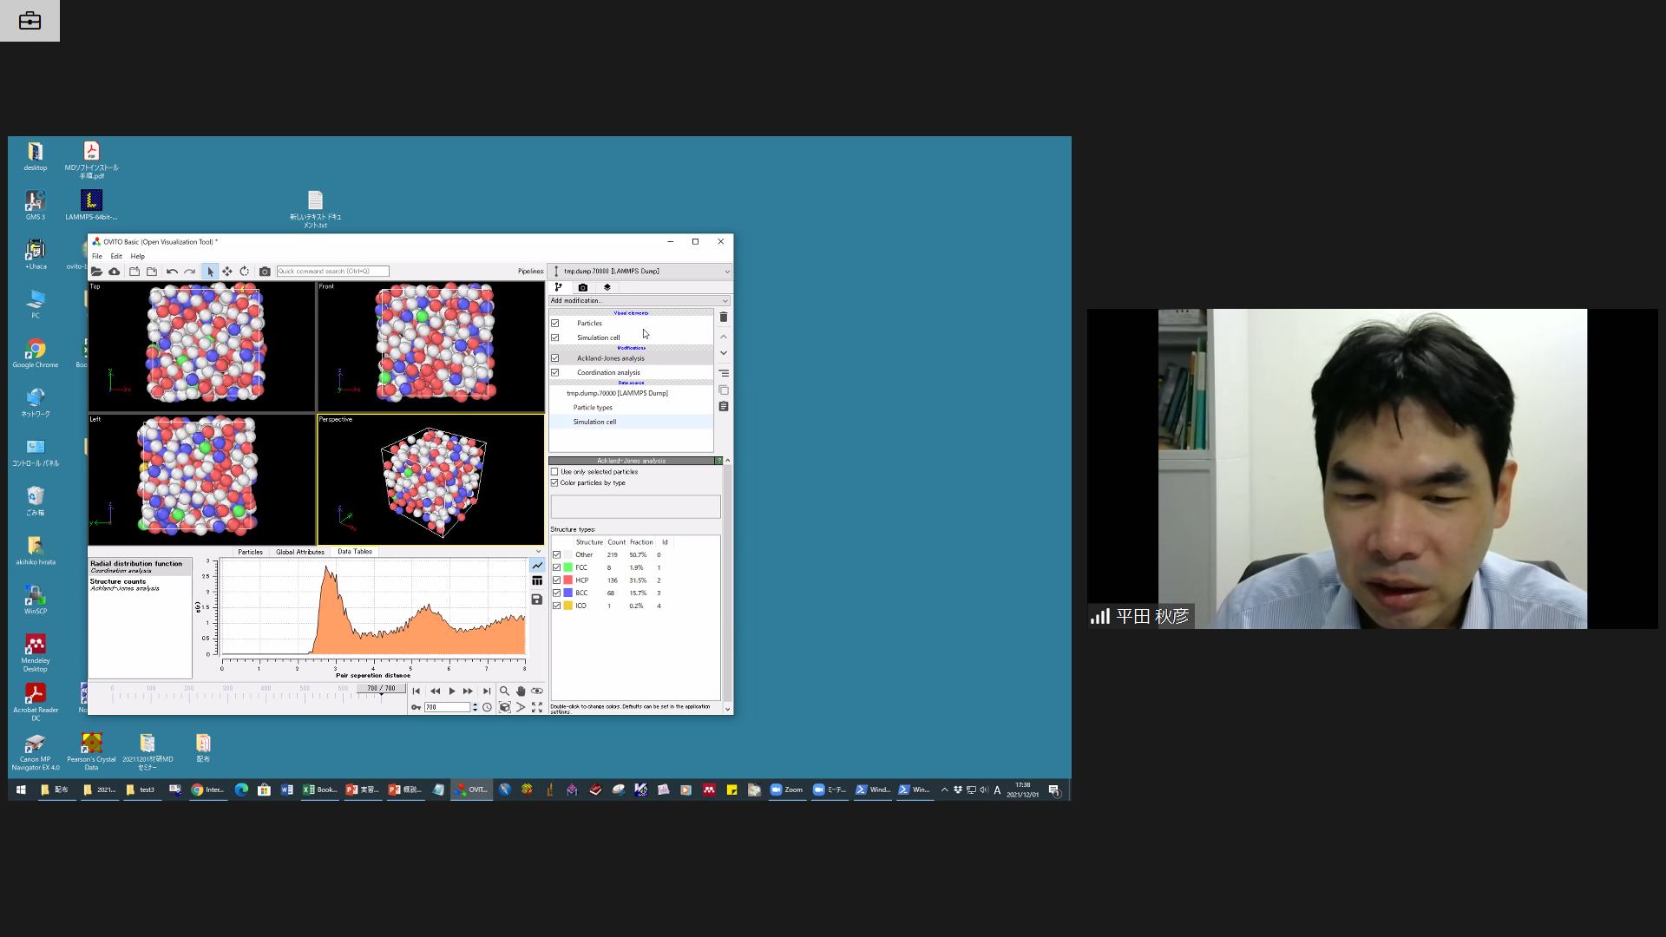
Task: Click the FCC green color swatch
Action: 568,567
